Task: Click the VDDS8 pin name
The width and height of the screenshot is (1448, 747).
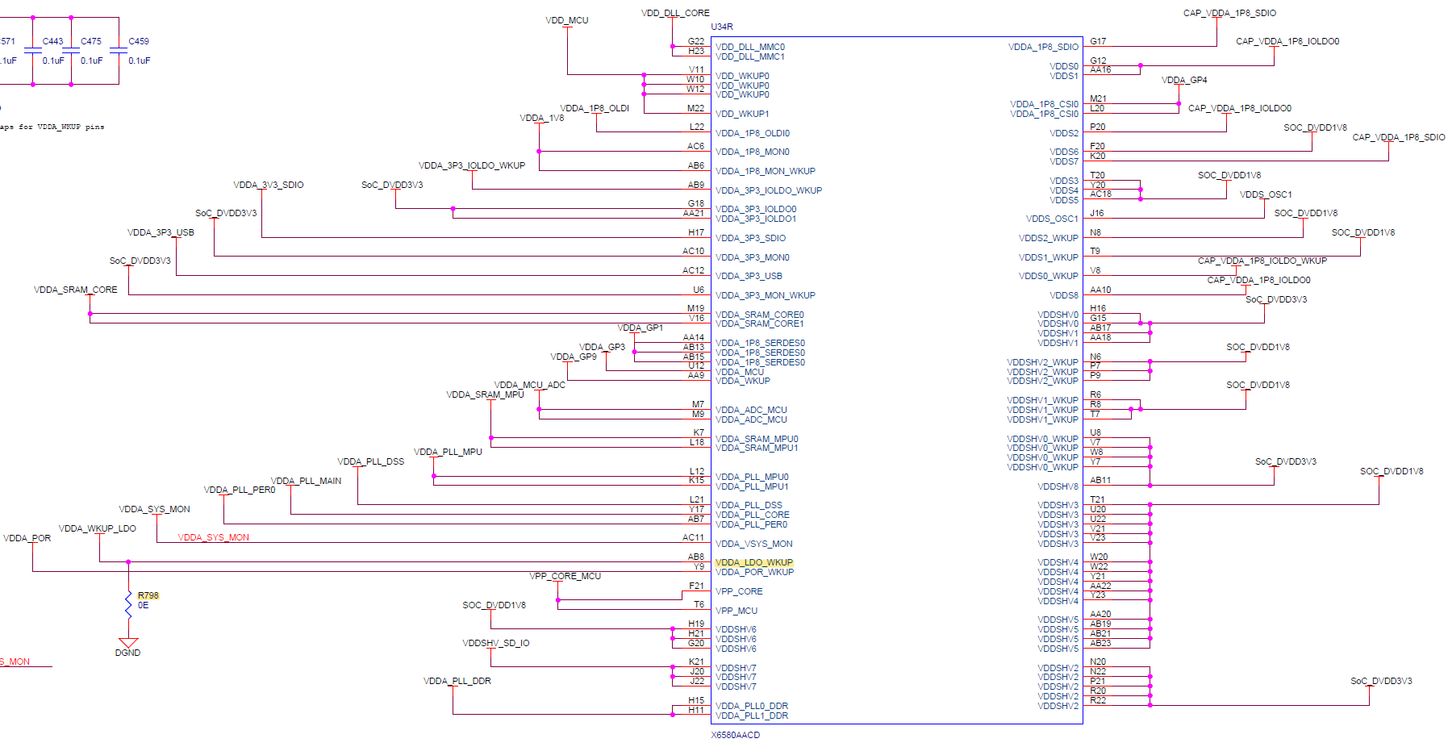Action: [x=1064, y=295]
